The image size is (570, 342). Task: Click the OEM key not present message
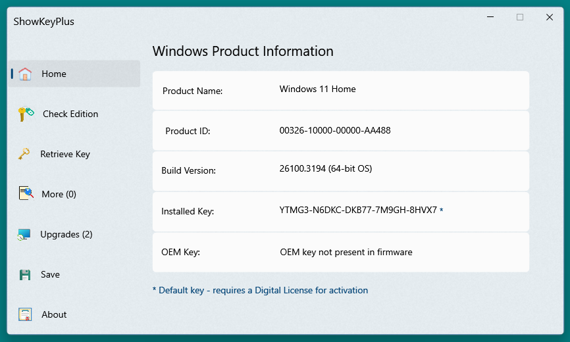[x=346, y=252]
